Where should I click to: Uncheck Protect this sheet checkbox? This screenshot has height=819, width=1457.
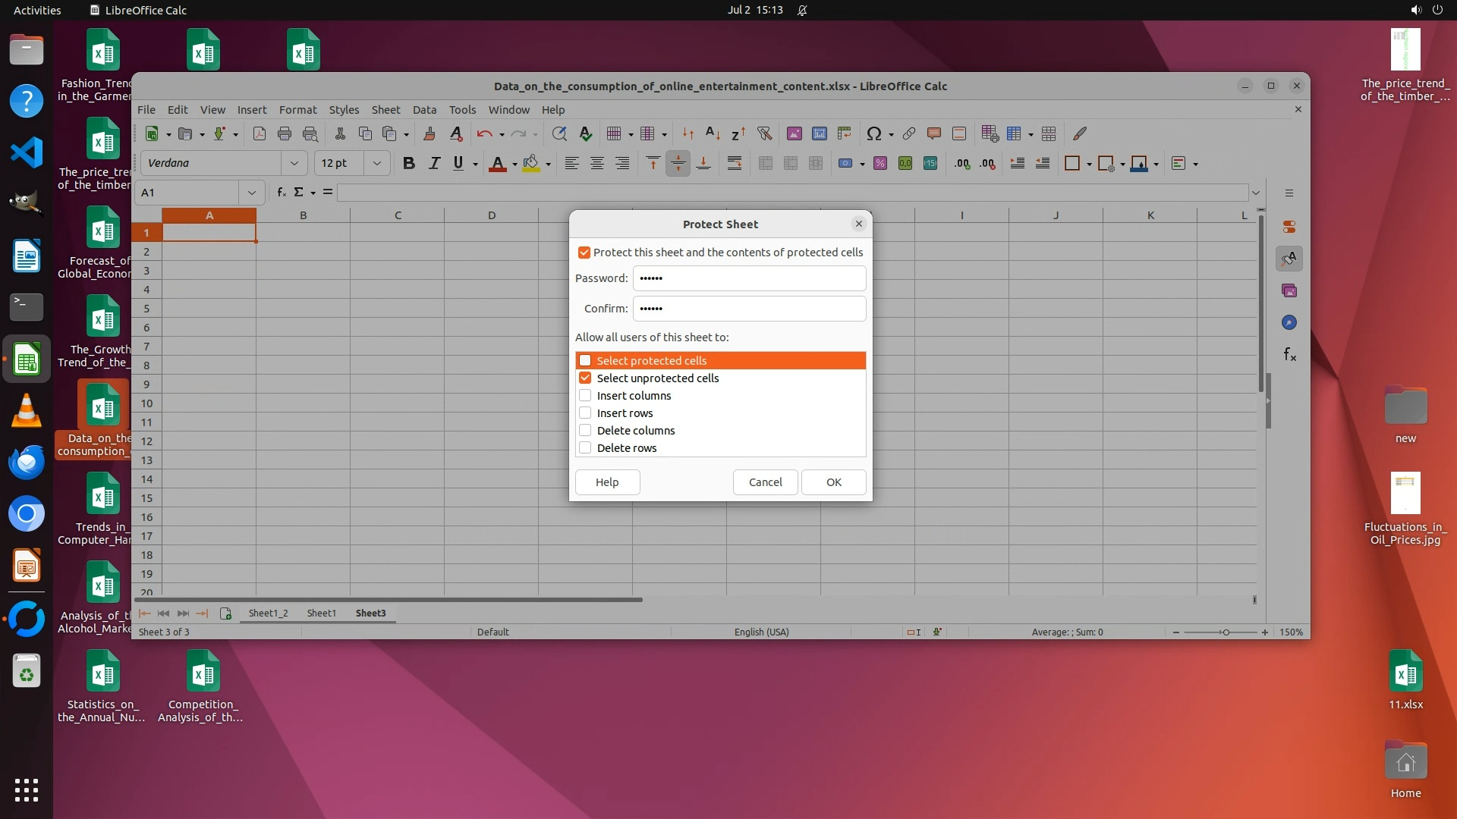(584, 253)
